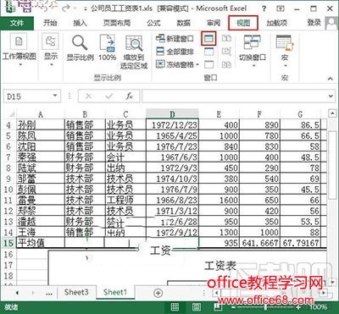Open the Name Box dropdown arrow
The width and height of the screenshot is (339, 314).
point(55,96)
